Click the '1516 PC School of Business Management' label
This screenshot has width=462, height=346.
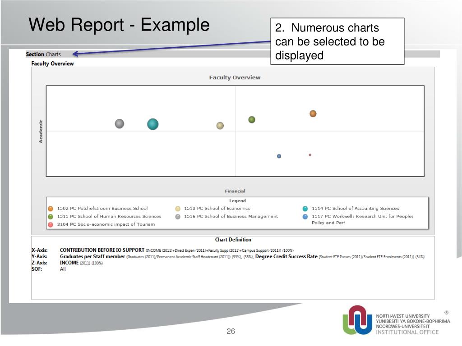[x=231, y=217]
